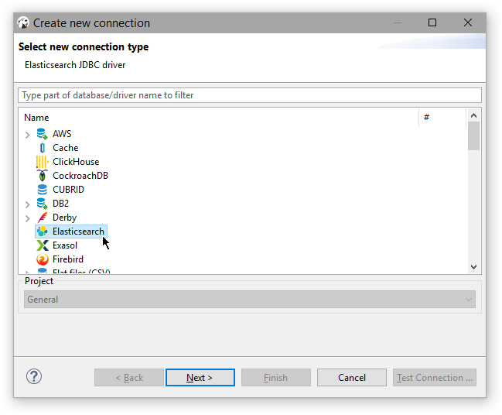Open help with the question mark icon
Image resolution: width=502 pixels, height=415 pixels.
[x=34, y=377]
